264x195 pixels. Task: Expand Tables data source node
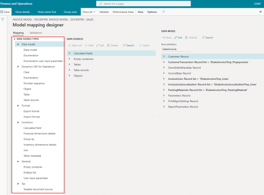click(x=69, y=64)
